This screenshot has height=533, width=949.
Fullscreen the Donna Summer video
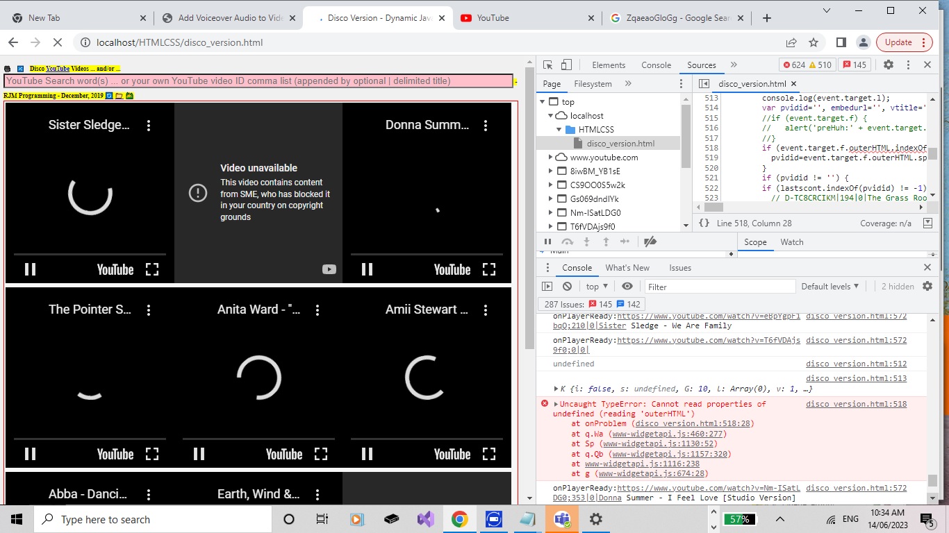coord(489,269)
